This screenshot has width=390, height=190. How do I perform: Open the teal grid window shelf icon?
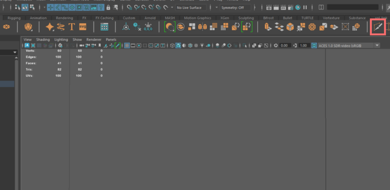coord(104,27)
